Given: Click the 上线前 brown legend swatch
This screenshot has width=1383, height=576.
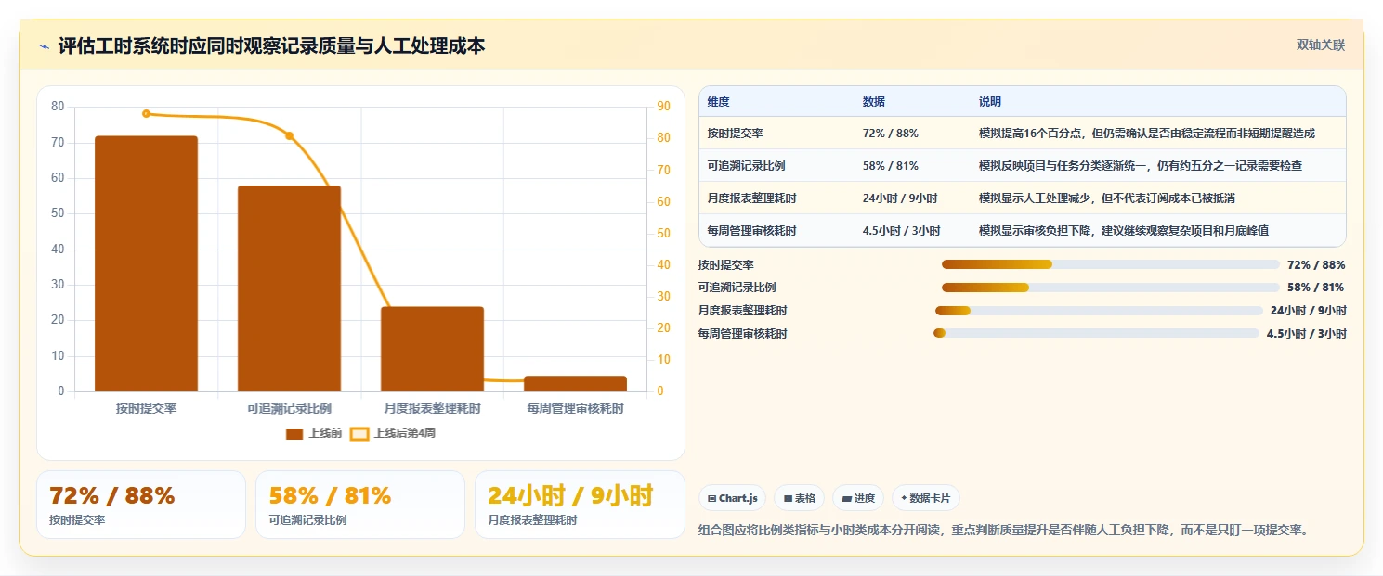Looking at the screenshot, I should [294, 433].
